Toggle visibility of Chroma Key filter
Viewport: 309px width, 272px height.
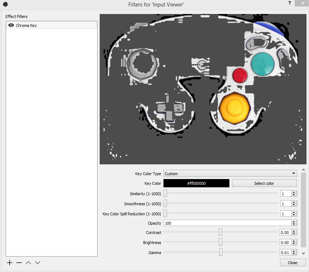click(x=11, y=25)
